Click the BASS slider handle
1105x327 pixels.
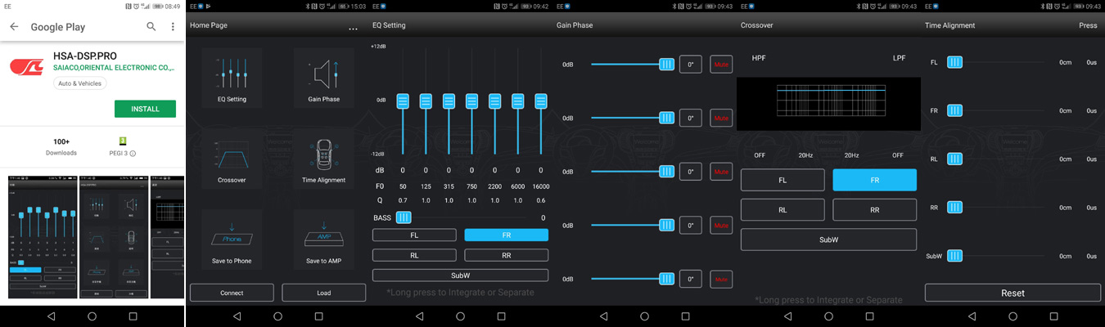click(404, 217)
